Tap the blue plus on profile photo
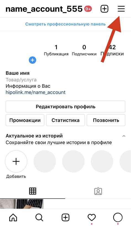The height and width of the screenshot is (226, 131). (32, 60)
